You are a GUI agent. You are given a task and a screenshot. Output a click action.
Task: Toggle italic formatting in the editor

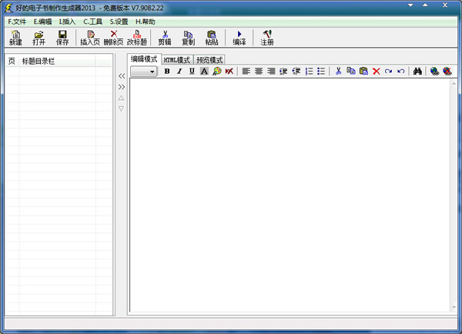[x=179, y=71]
